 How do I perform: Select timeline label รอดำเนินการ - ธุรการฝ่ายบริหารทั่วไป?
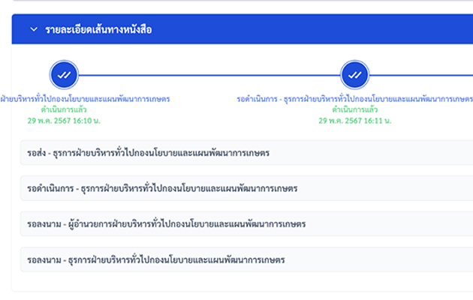tap(354, 99)
